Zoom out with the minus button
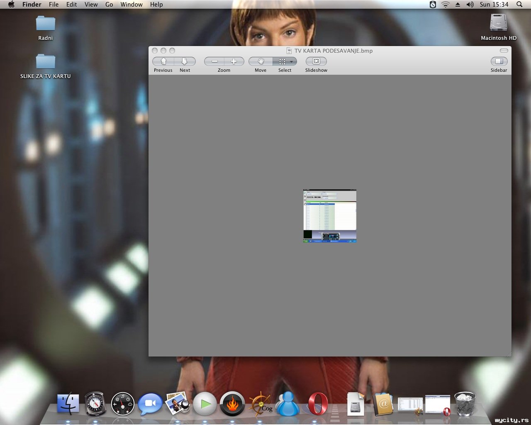 pos(214,61)
